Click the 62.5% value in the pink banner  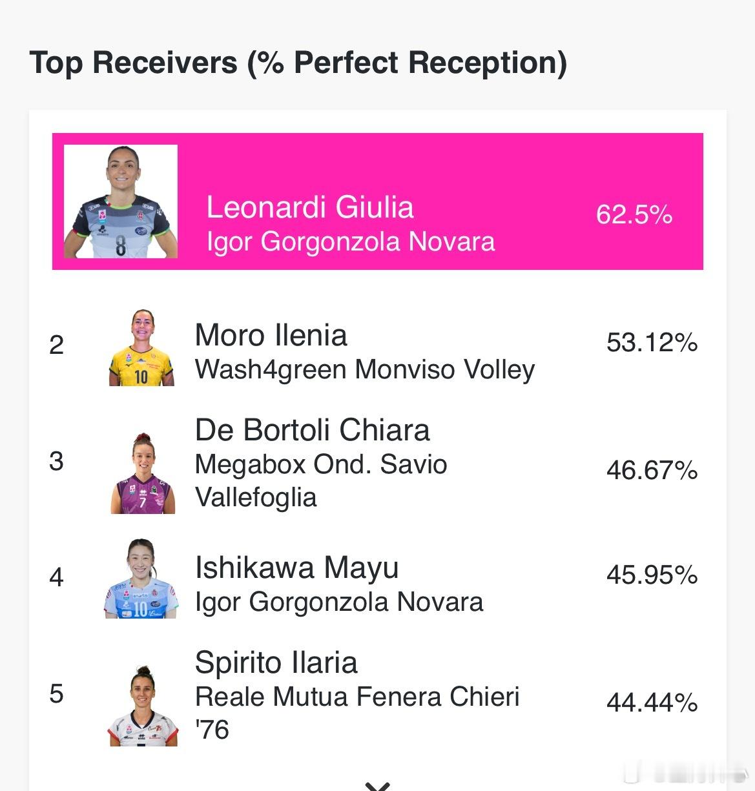tap(634, 214)
